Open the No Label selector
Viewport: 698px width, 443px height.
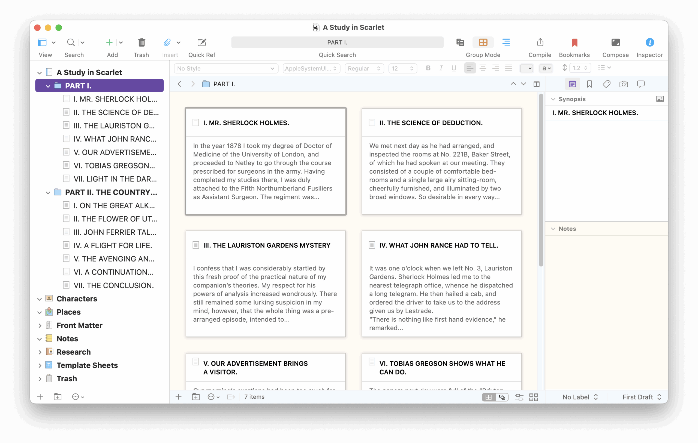580,397
